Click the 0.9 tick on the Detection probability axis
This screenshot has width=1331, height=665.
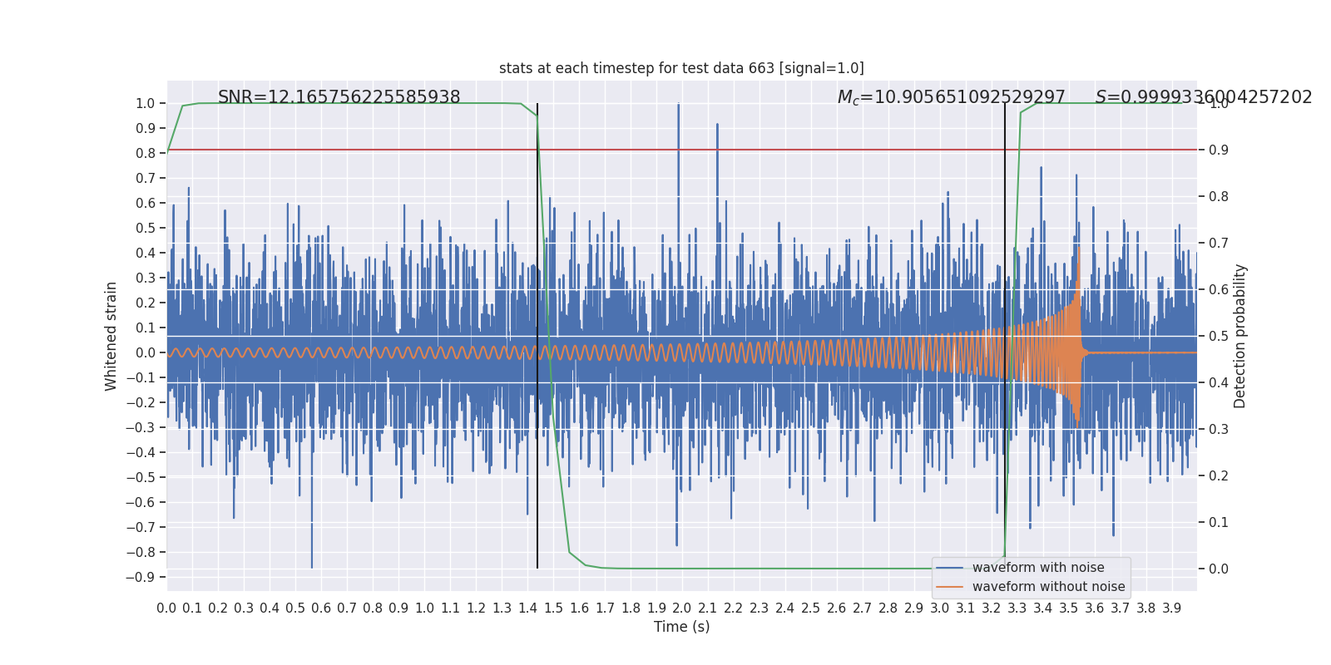point(1219,150)
